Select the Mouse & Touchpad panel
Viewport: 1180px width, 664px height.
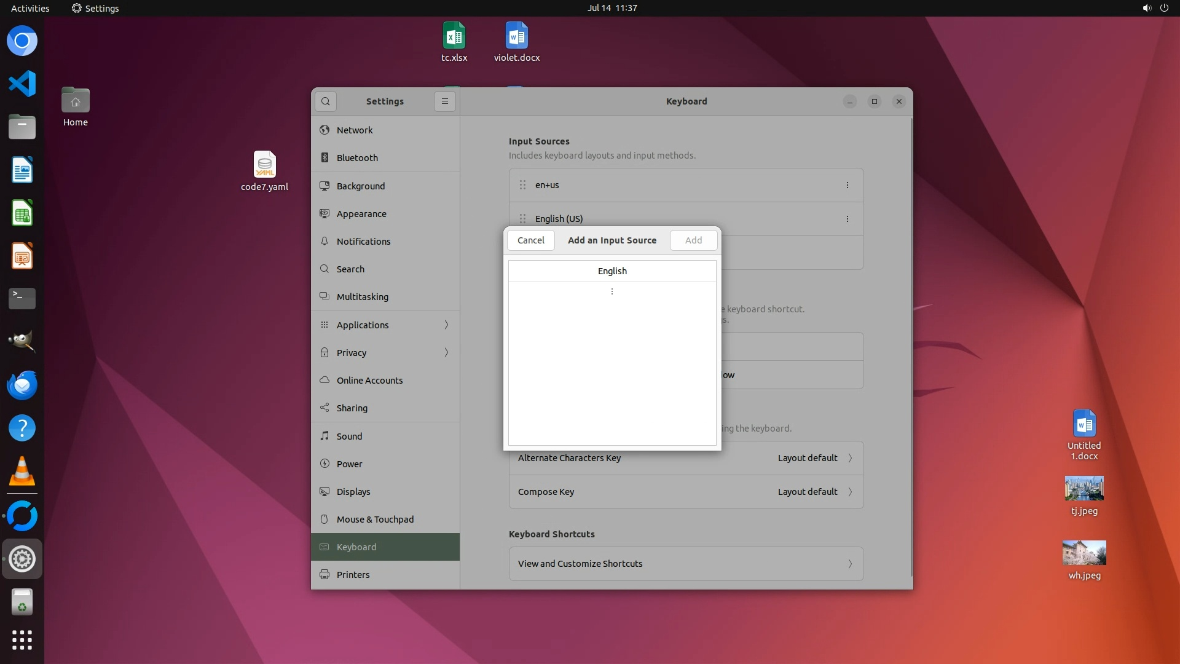375,520
